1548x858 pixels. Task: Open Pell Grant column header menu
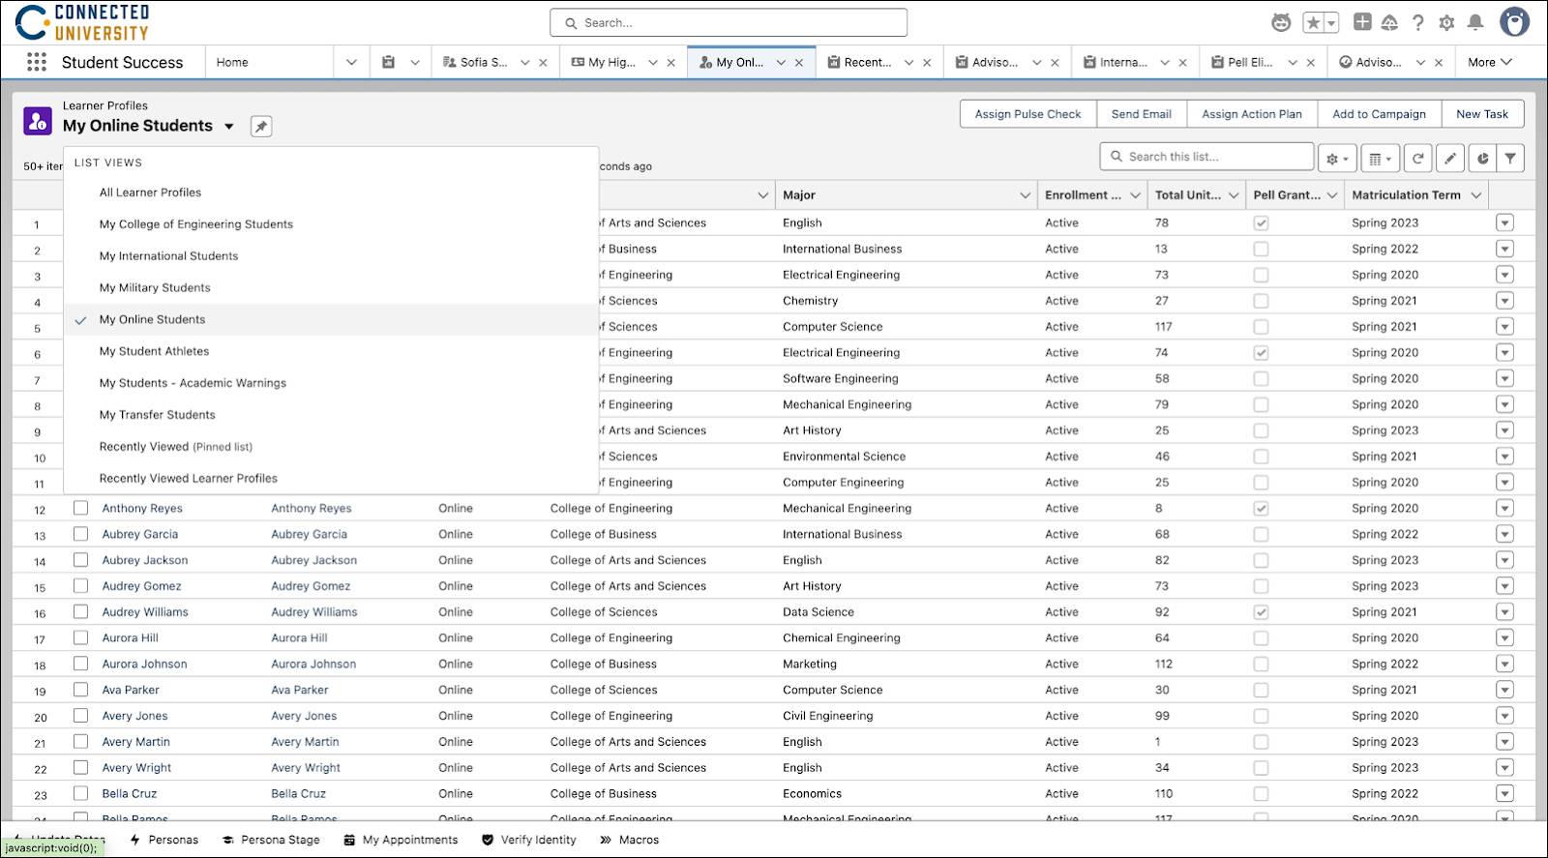click(1332, 195)
